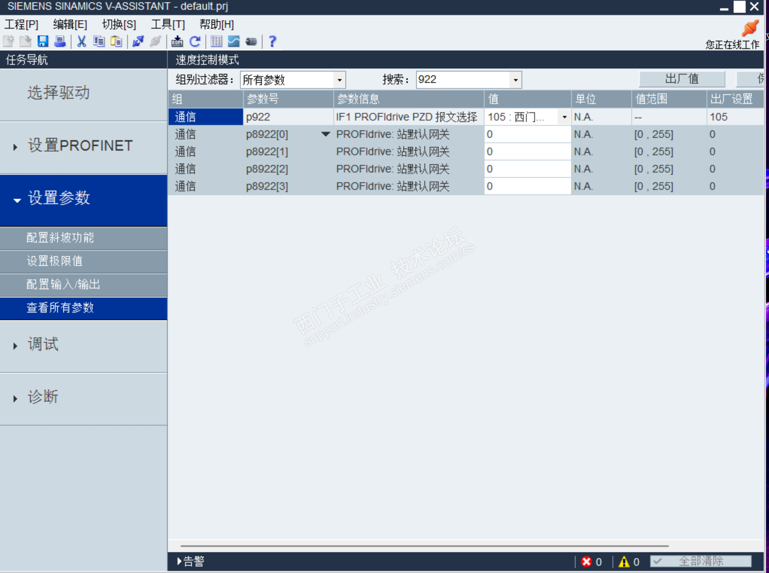Image resolution: width=769 pixels, height=573 pixels.
Task: Open the 编辑[E] menu
Action: [70, 24]
